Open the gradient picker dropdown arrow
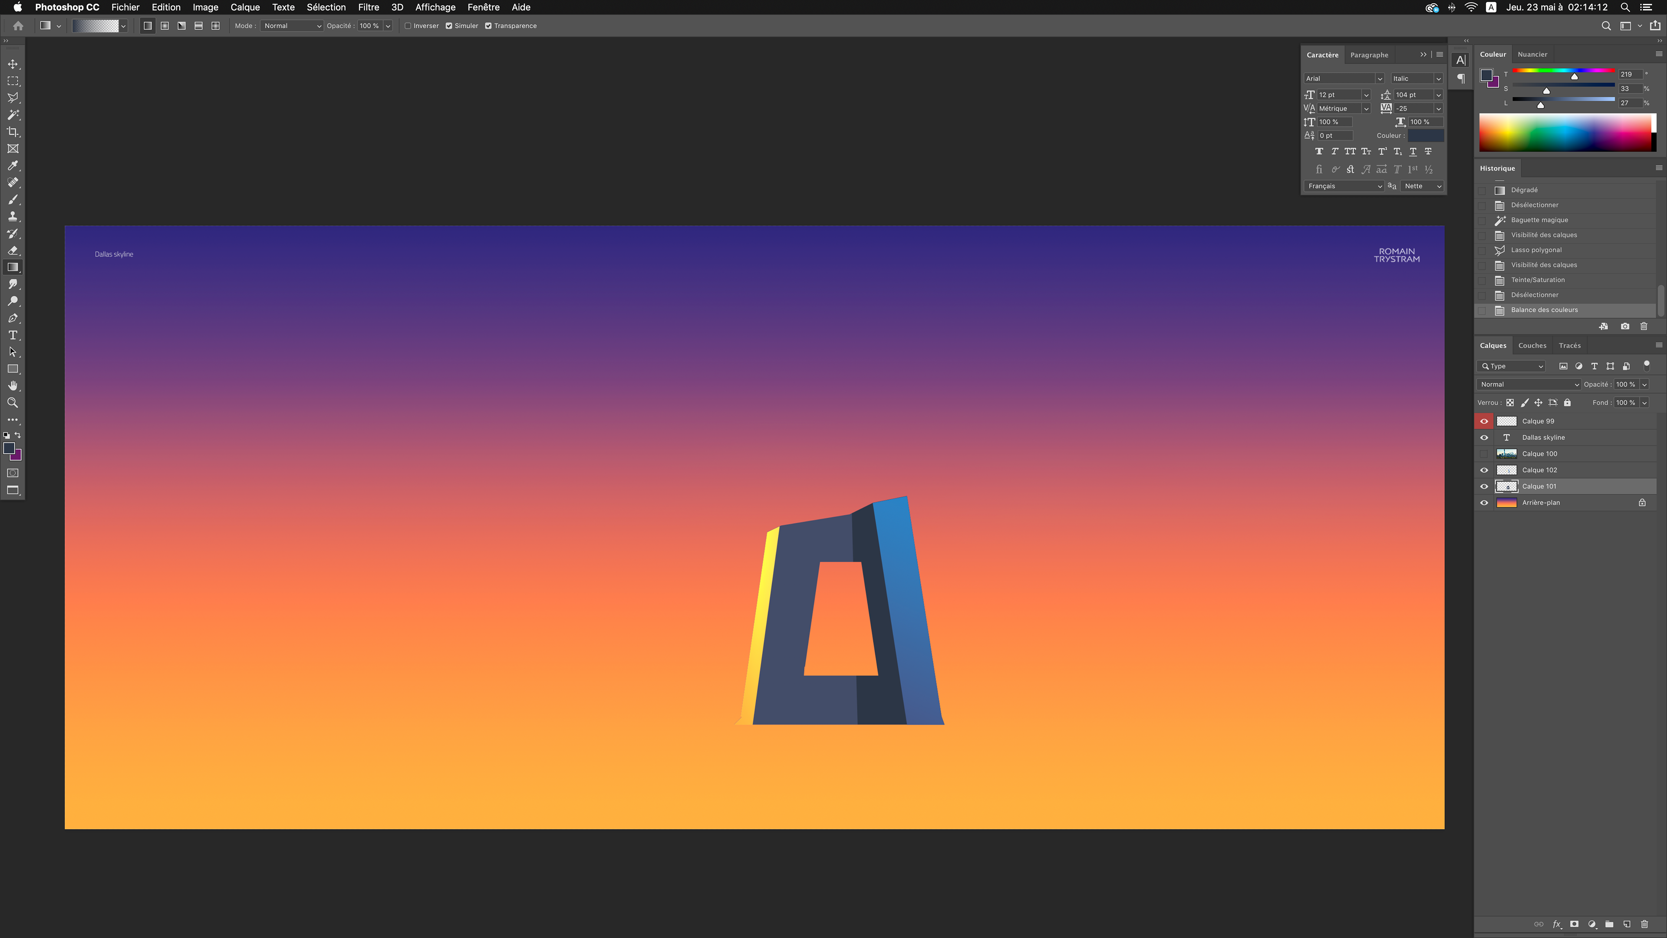1667x938 pixels. (123, 26)
